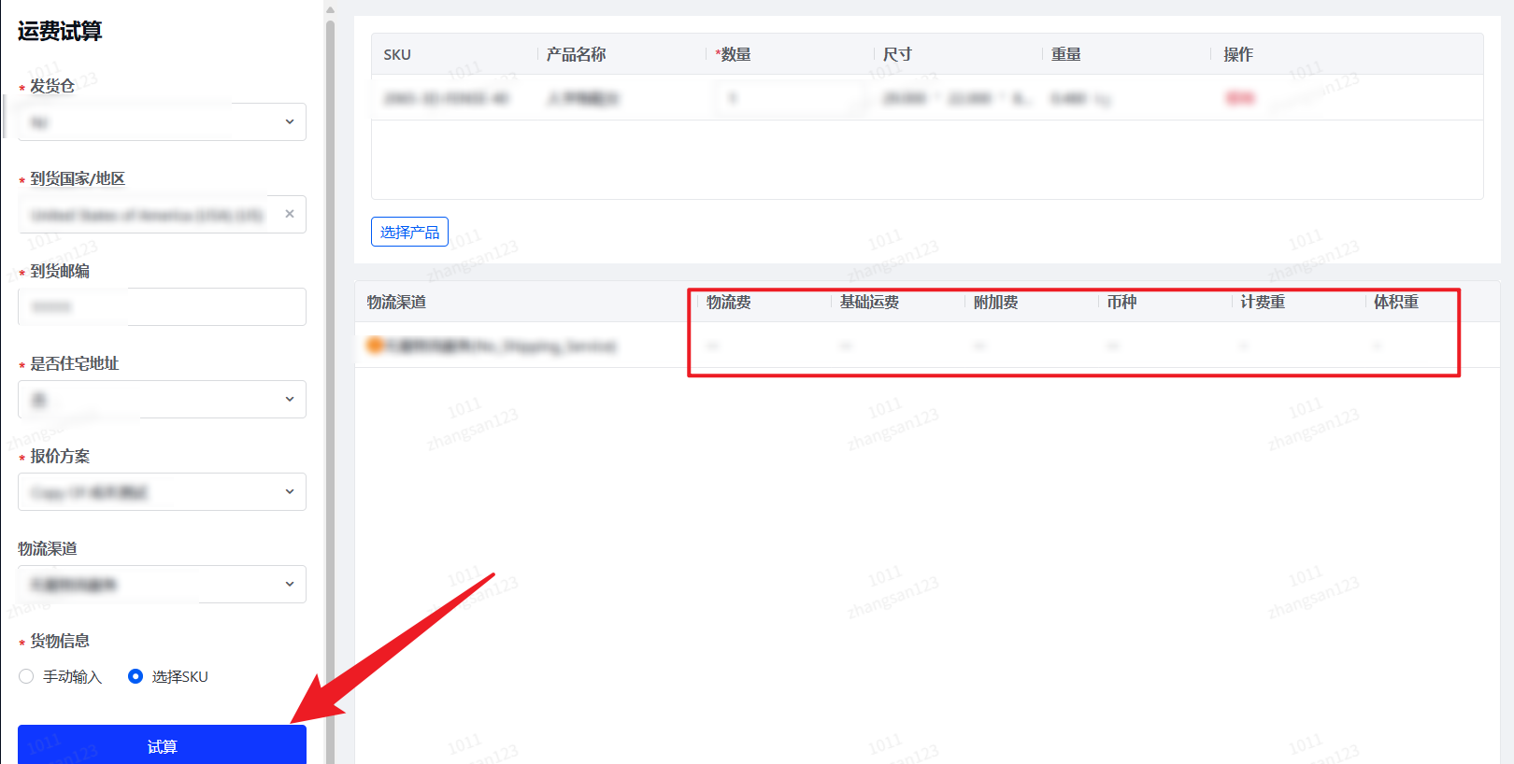
Task: Expand the 是否住宅地址 dropdown
Action: pyautogui.click(x=162, y=399)
